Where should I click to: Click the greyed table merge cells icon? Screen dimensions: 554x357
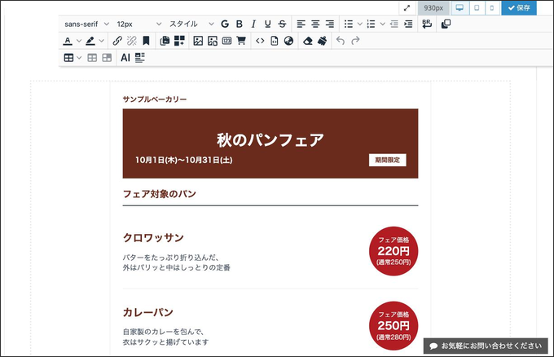(x=107, y=58)
